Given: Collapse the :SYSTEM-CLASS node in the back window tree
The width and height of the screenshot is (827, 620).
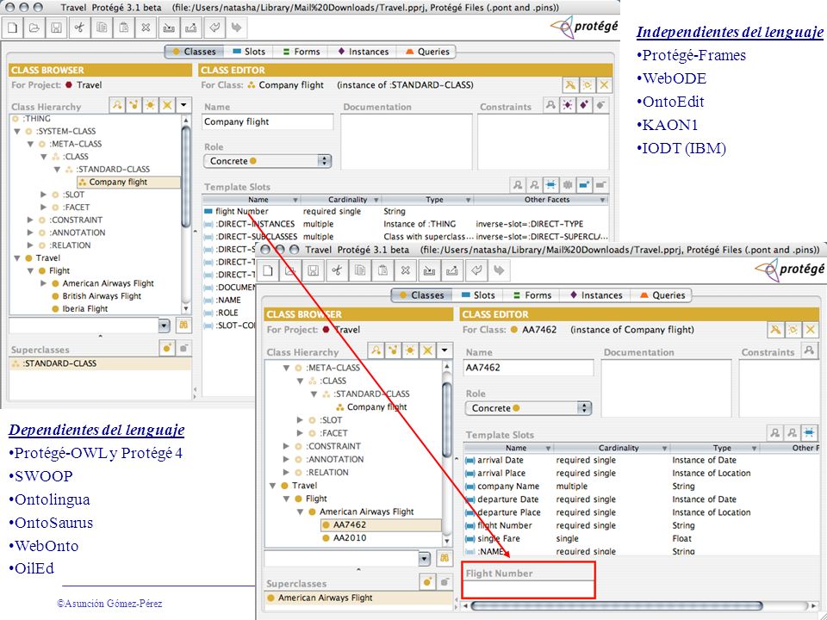Looking at the screenshot, I should tap(17, 131).
